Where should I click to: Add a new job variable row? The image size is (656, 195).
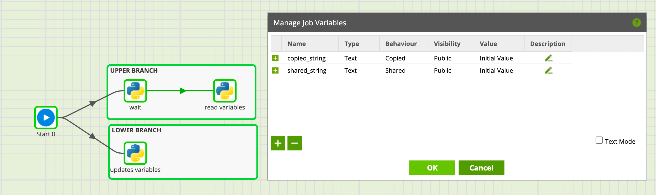coord(278,143)
